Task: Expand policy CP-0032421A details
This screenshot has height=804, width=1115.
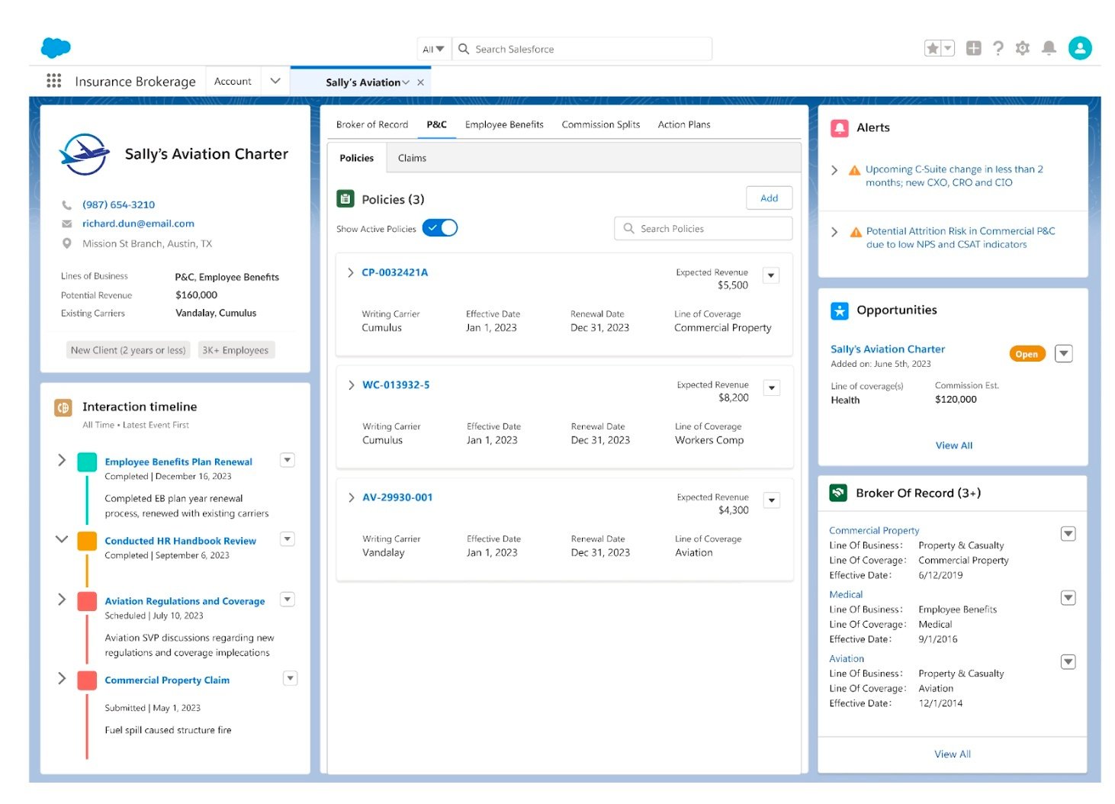Action: (350, 272)
